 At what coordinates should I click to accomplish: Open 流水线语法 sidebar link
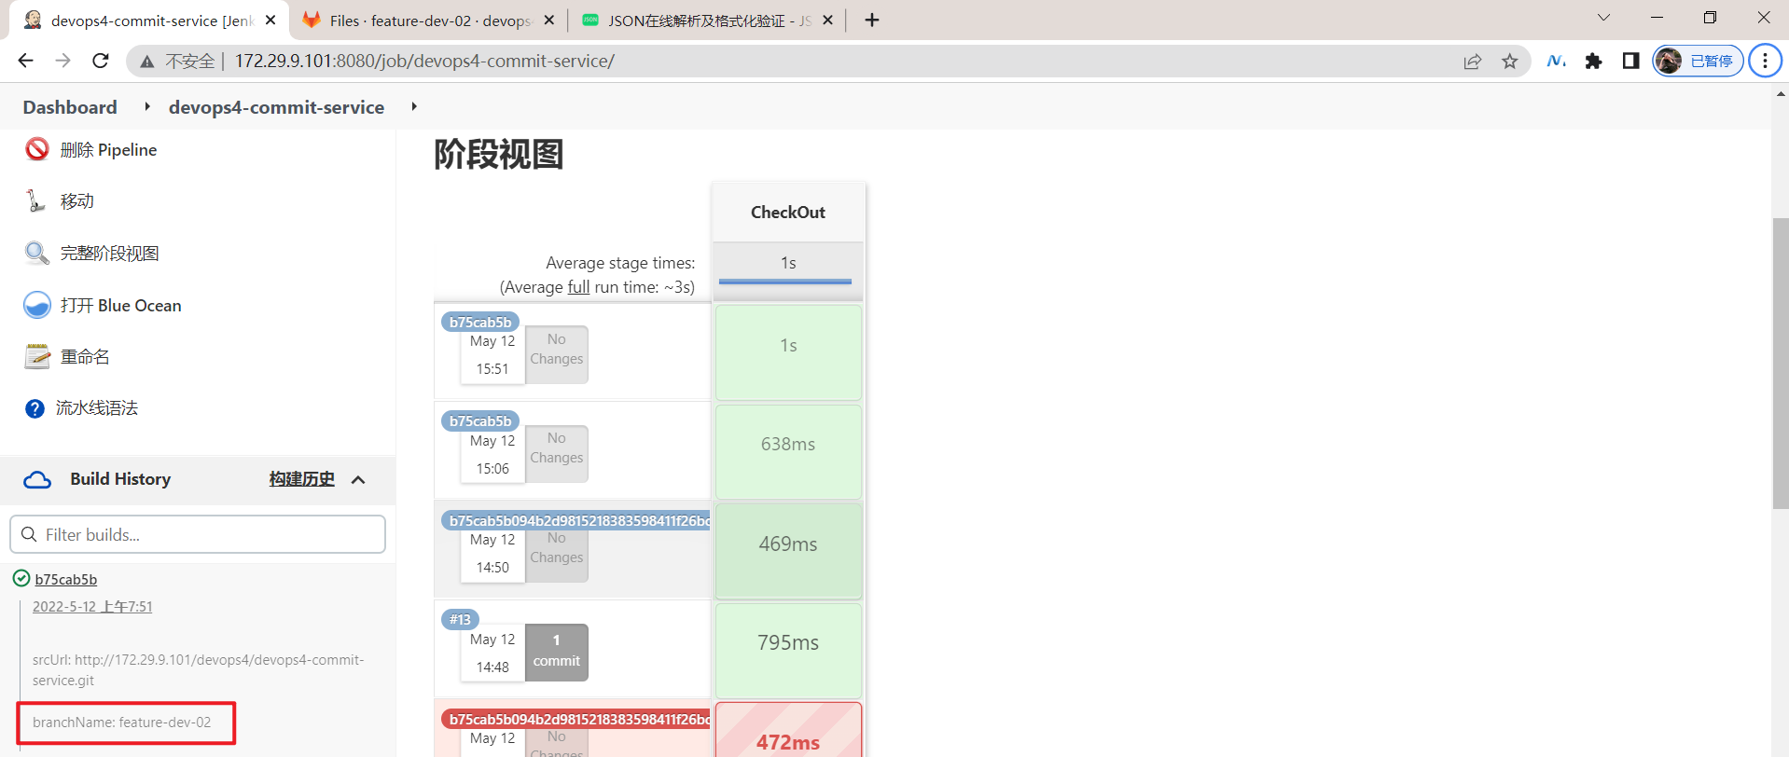(x=97, y=408)
